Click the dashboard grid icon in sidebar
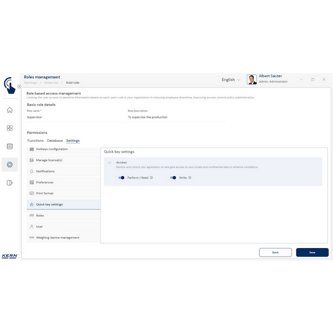Viewport: 333px width, 333px height. [10, 128]
